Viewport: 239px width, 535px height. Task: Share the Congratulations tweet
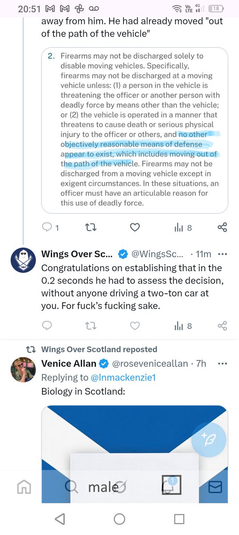pos(222,326)
